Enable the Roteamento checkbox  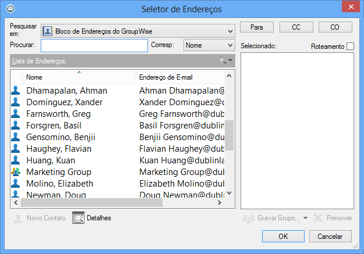350,46
